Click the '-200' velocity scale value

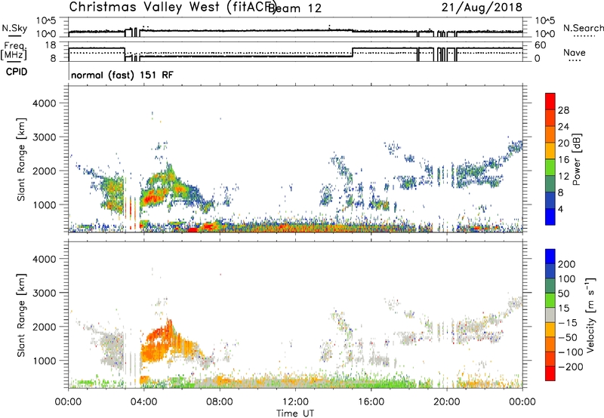[571, 367]
